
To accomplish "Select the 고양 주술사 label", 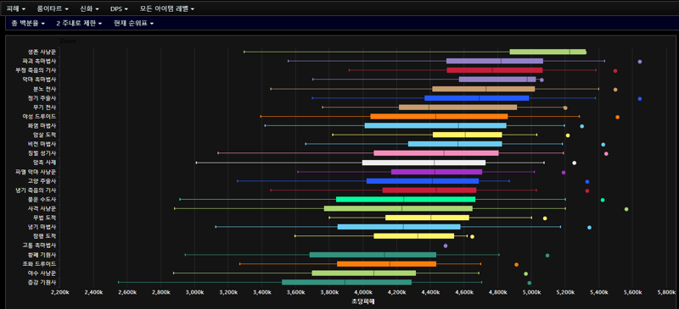I will point(42,181).
